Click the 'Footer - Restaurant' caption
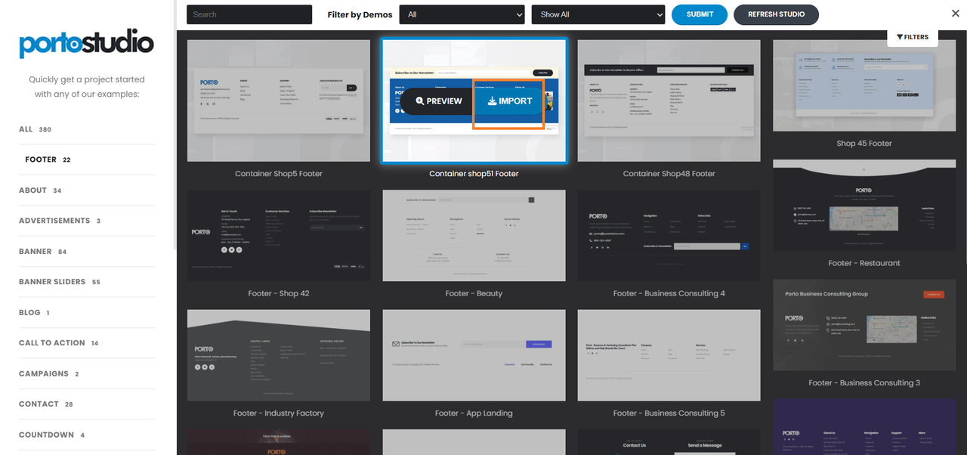967x455 pixels. 864,263
